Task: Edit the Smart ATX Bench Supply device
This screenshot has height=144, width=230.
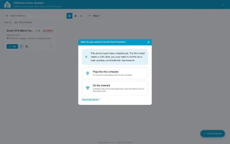Action: click(12, 46)
